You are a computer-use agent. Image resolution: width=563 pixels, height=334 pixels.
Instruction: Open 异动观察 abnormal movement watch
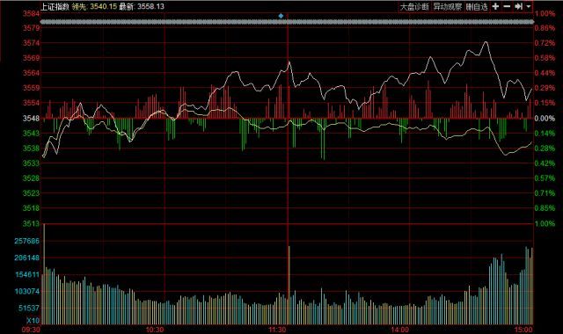pyautogui.click(x=448, y=6)
